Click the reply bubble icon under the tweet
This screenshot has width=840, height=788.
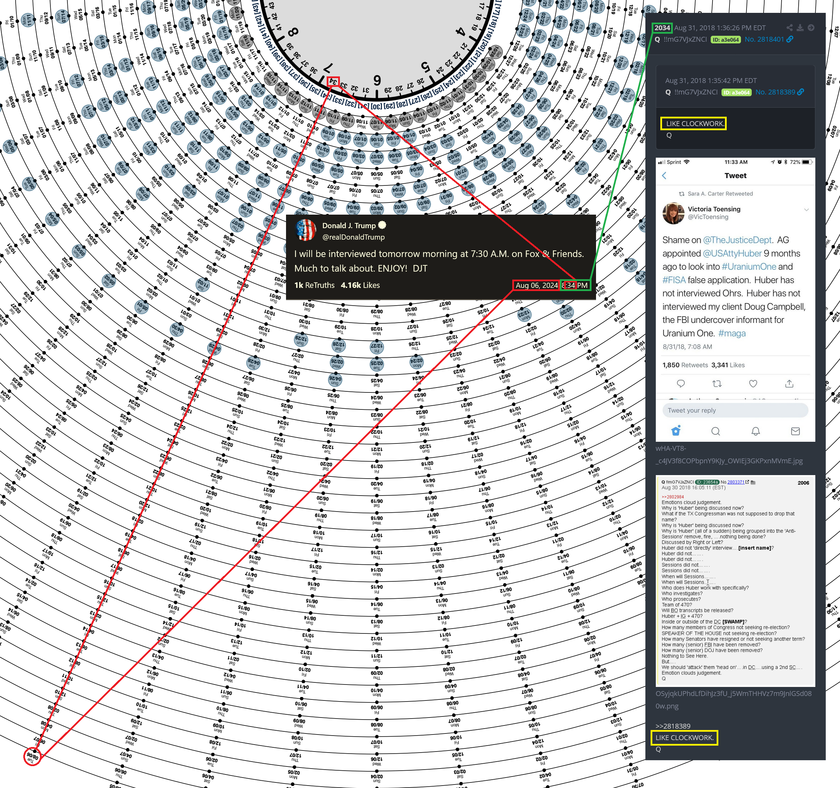point(681,383)
